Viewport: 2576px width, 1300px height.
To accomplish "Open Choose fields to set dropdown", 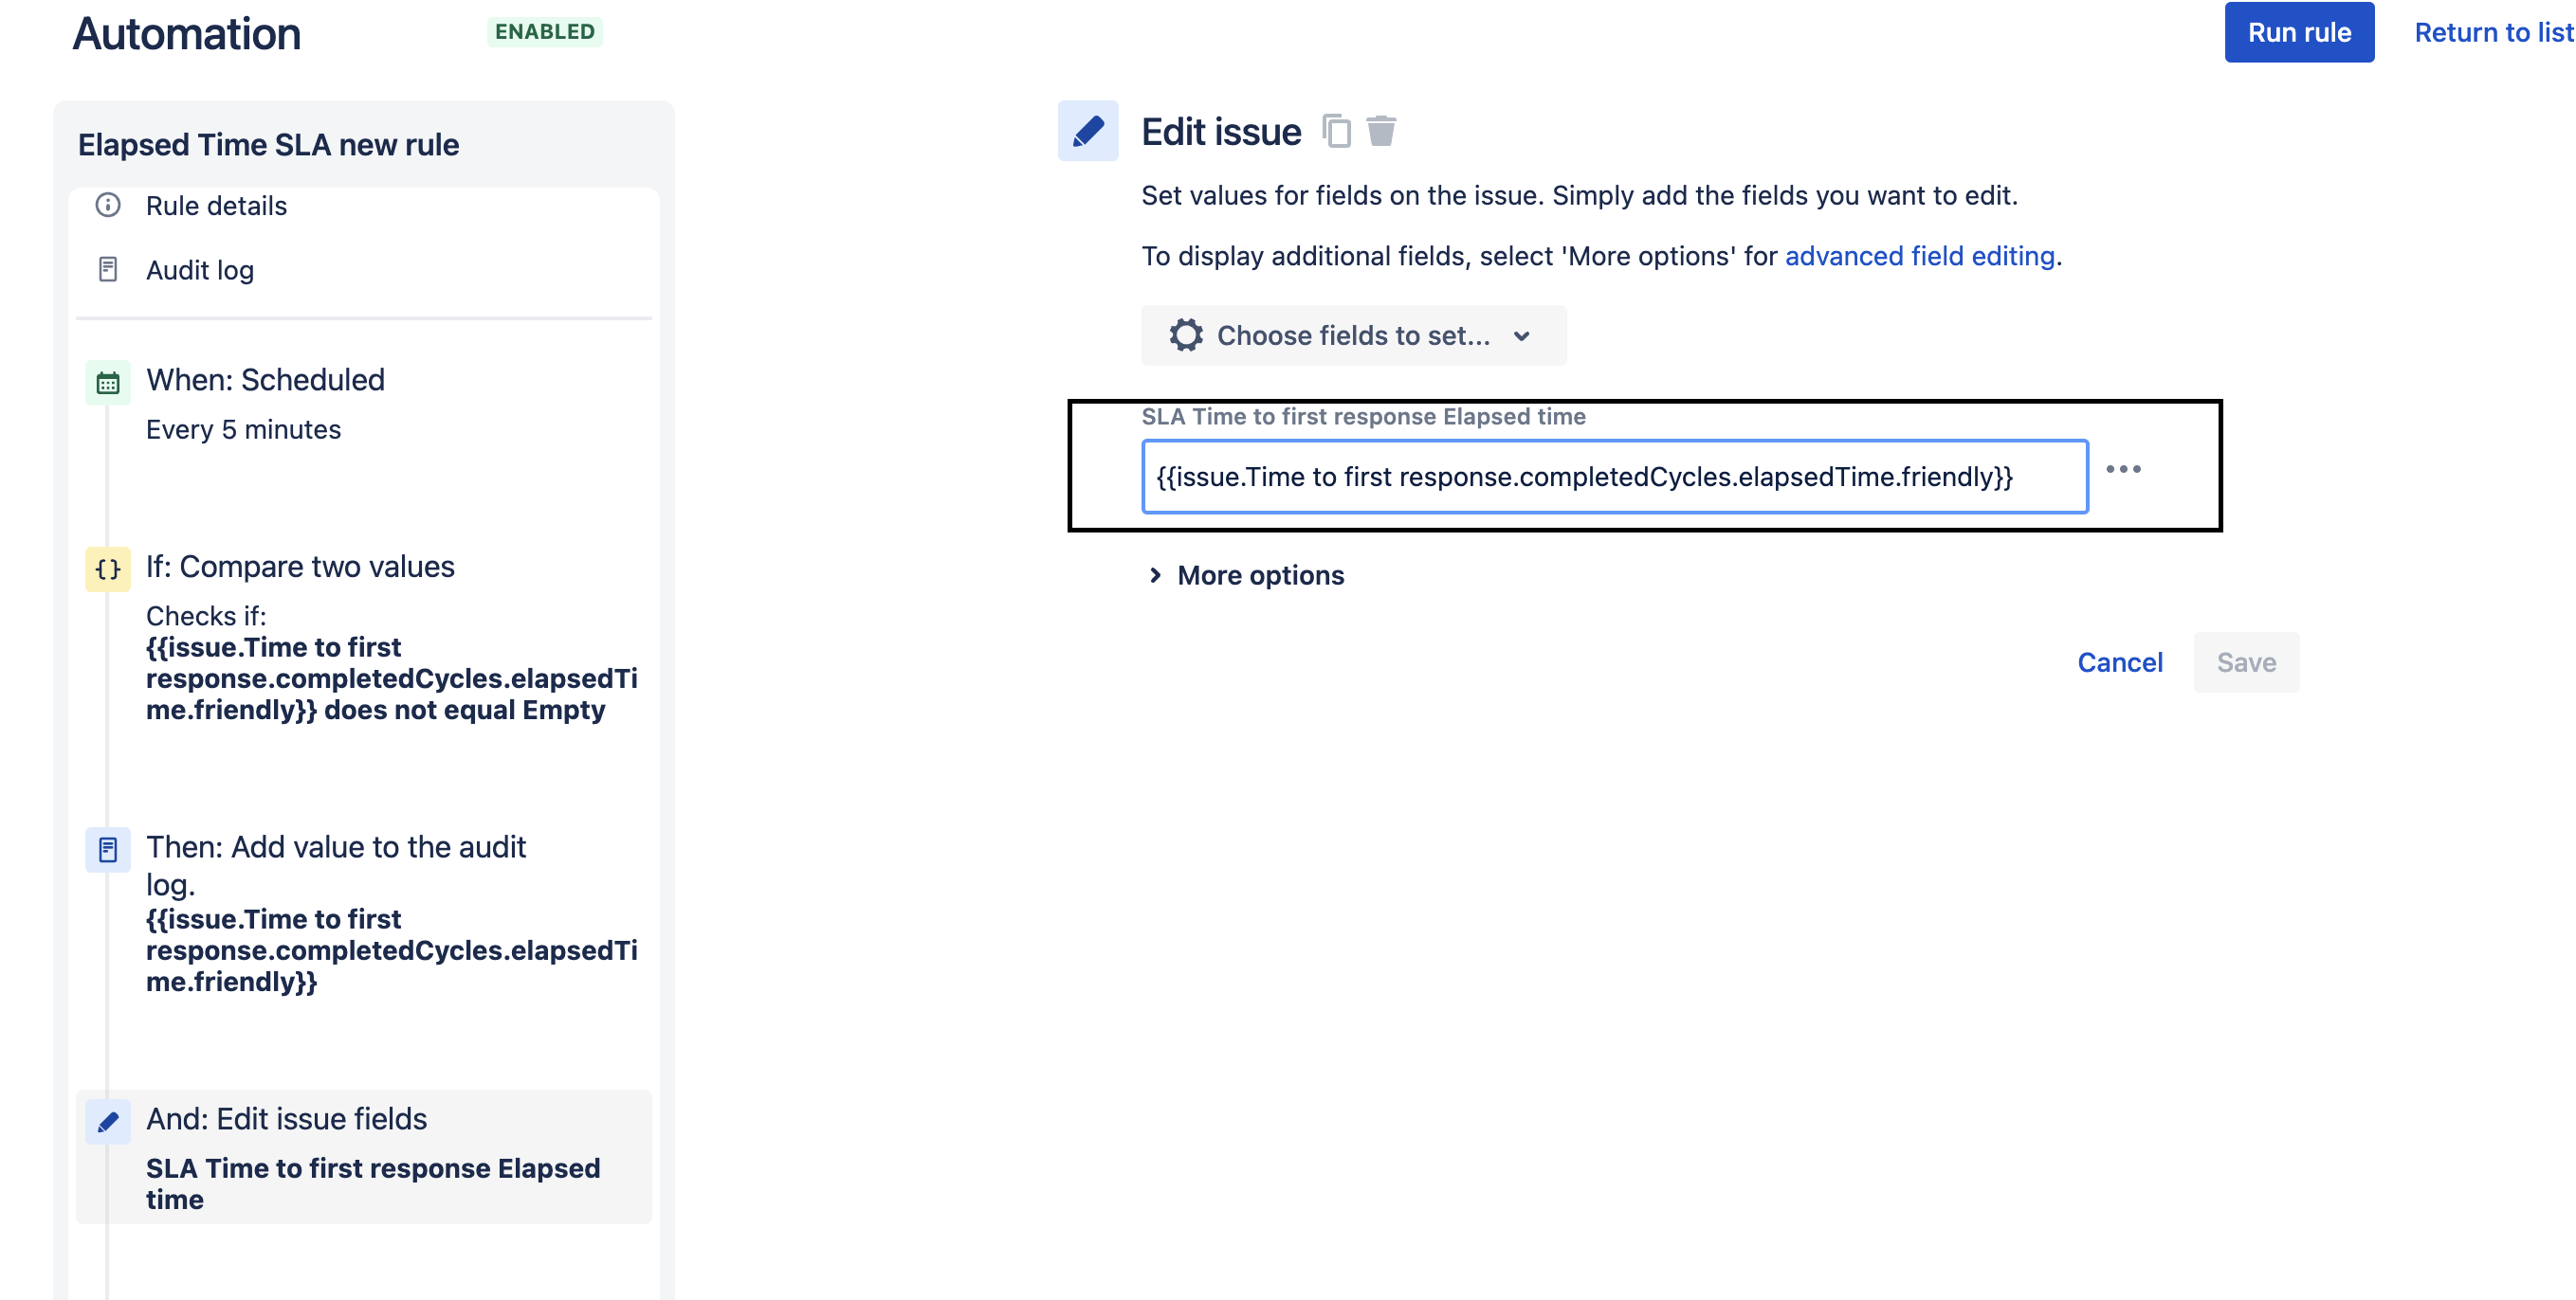I will pyautogui.click(x=1353, y=334).
